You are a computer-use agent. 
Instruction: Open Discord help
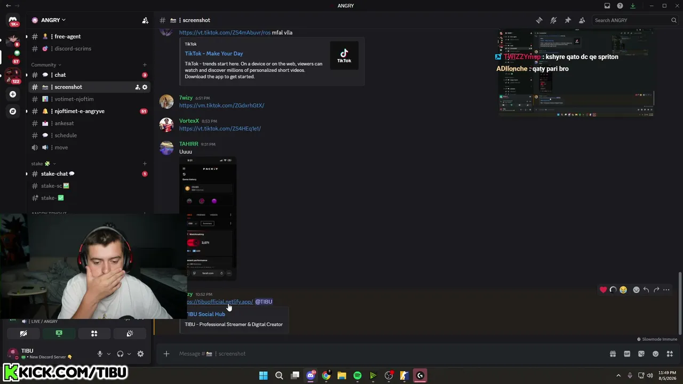pyautogui.click(x=620, y=6)
